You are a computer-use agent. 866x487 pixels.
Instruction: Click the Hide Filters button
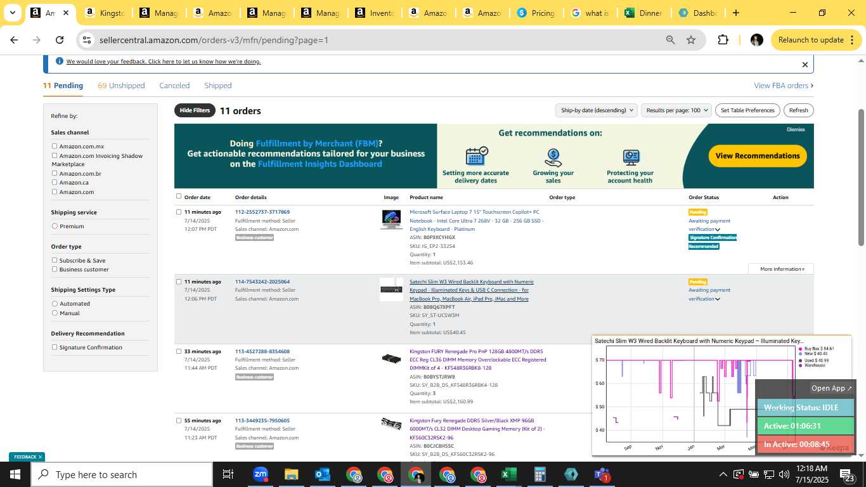[195, 110]
